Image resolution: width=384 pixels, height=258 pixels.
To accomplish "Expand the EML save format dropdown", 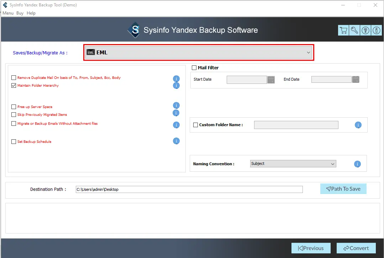I will coord(199,53).
